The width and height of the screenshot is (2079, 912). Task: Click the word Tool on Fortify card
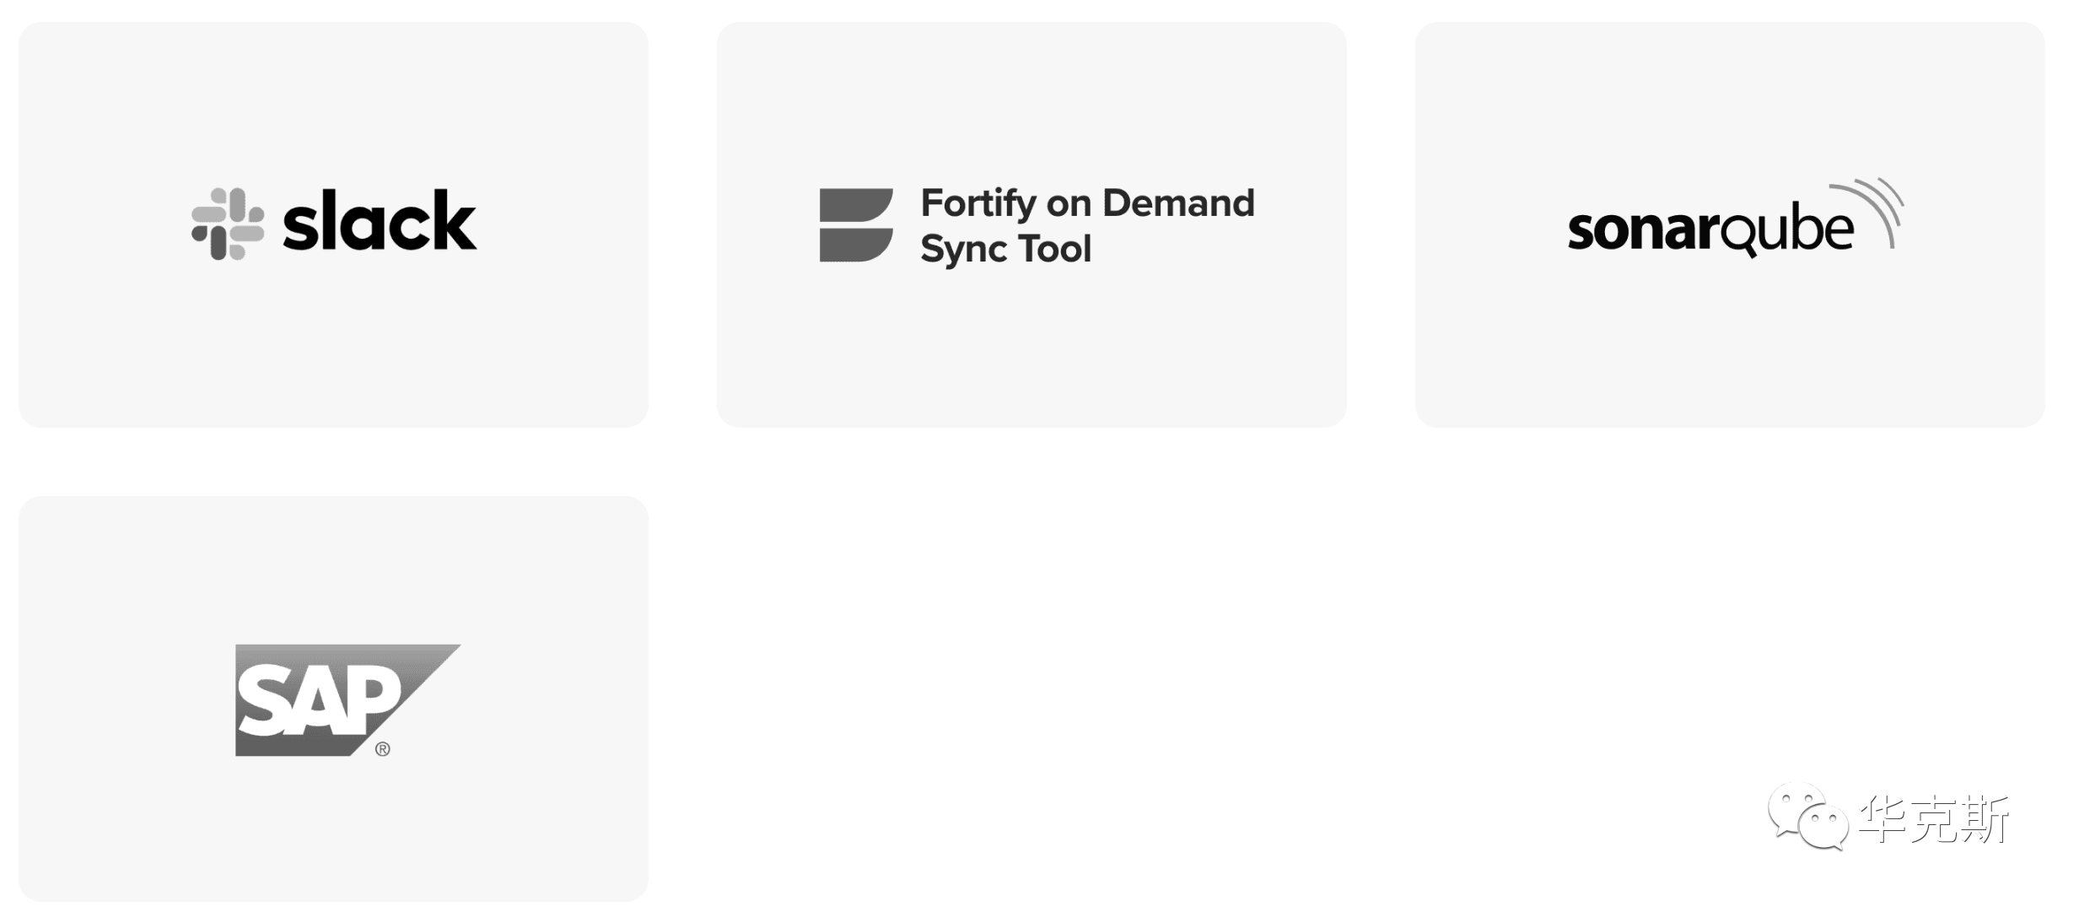(1054, 249)
